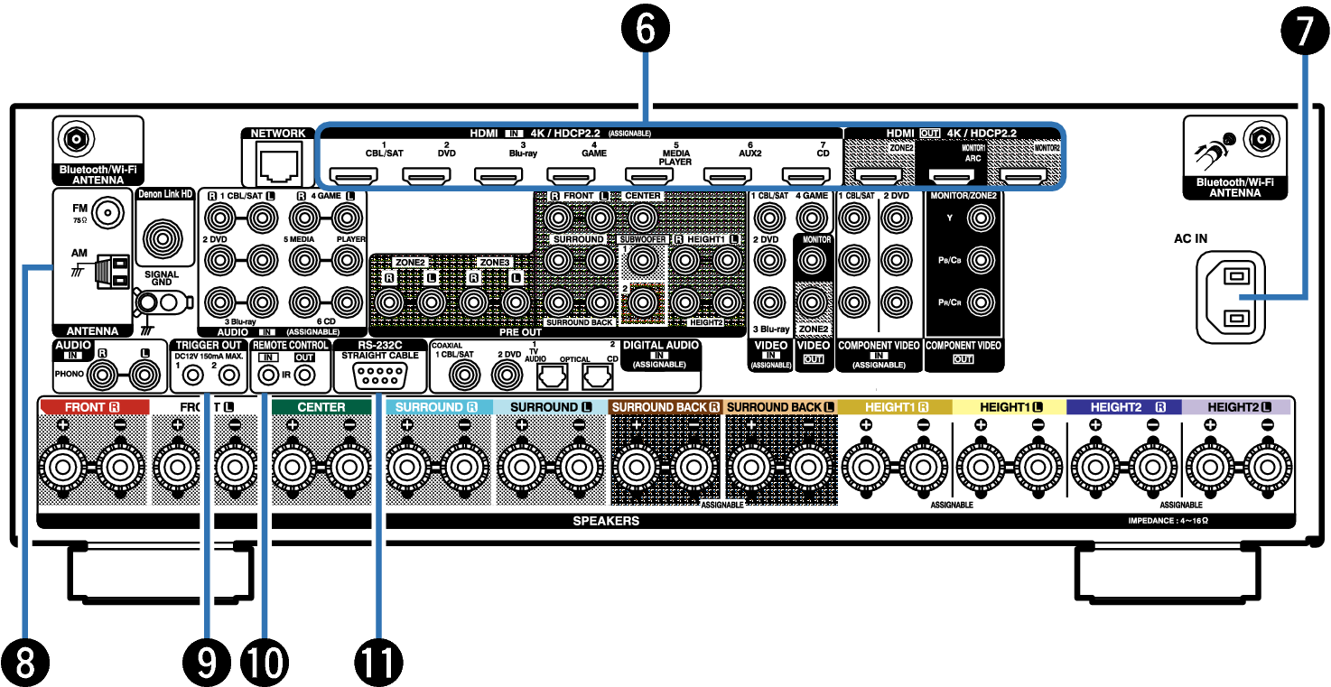The image size is (1331, 687).
Task: Click the FM antenna terminal
Action: tap(107, 214)
